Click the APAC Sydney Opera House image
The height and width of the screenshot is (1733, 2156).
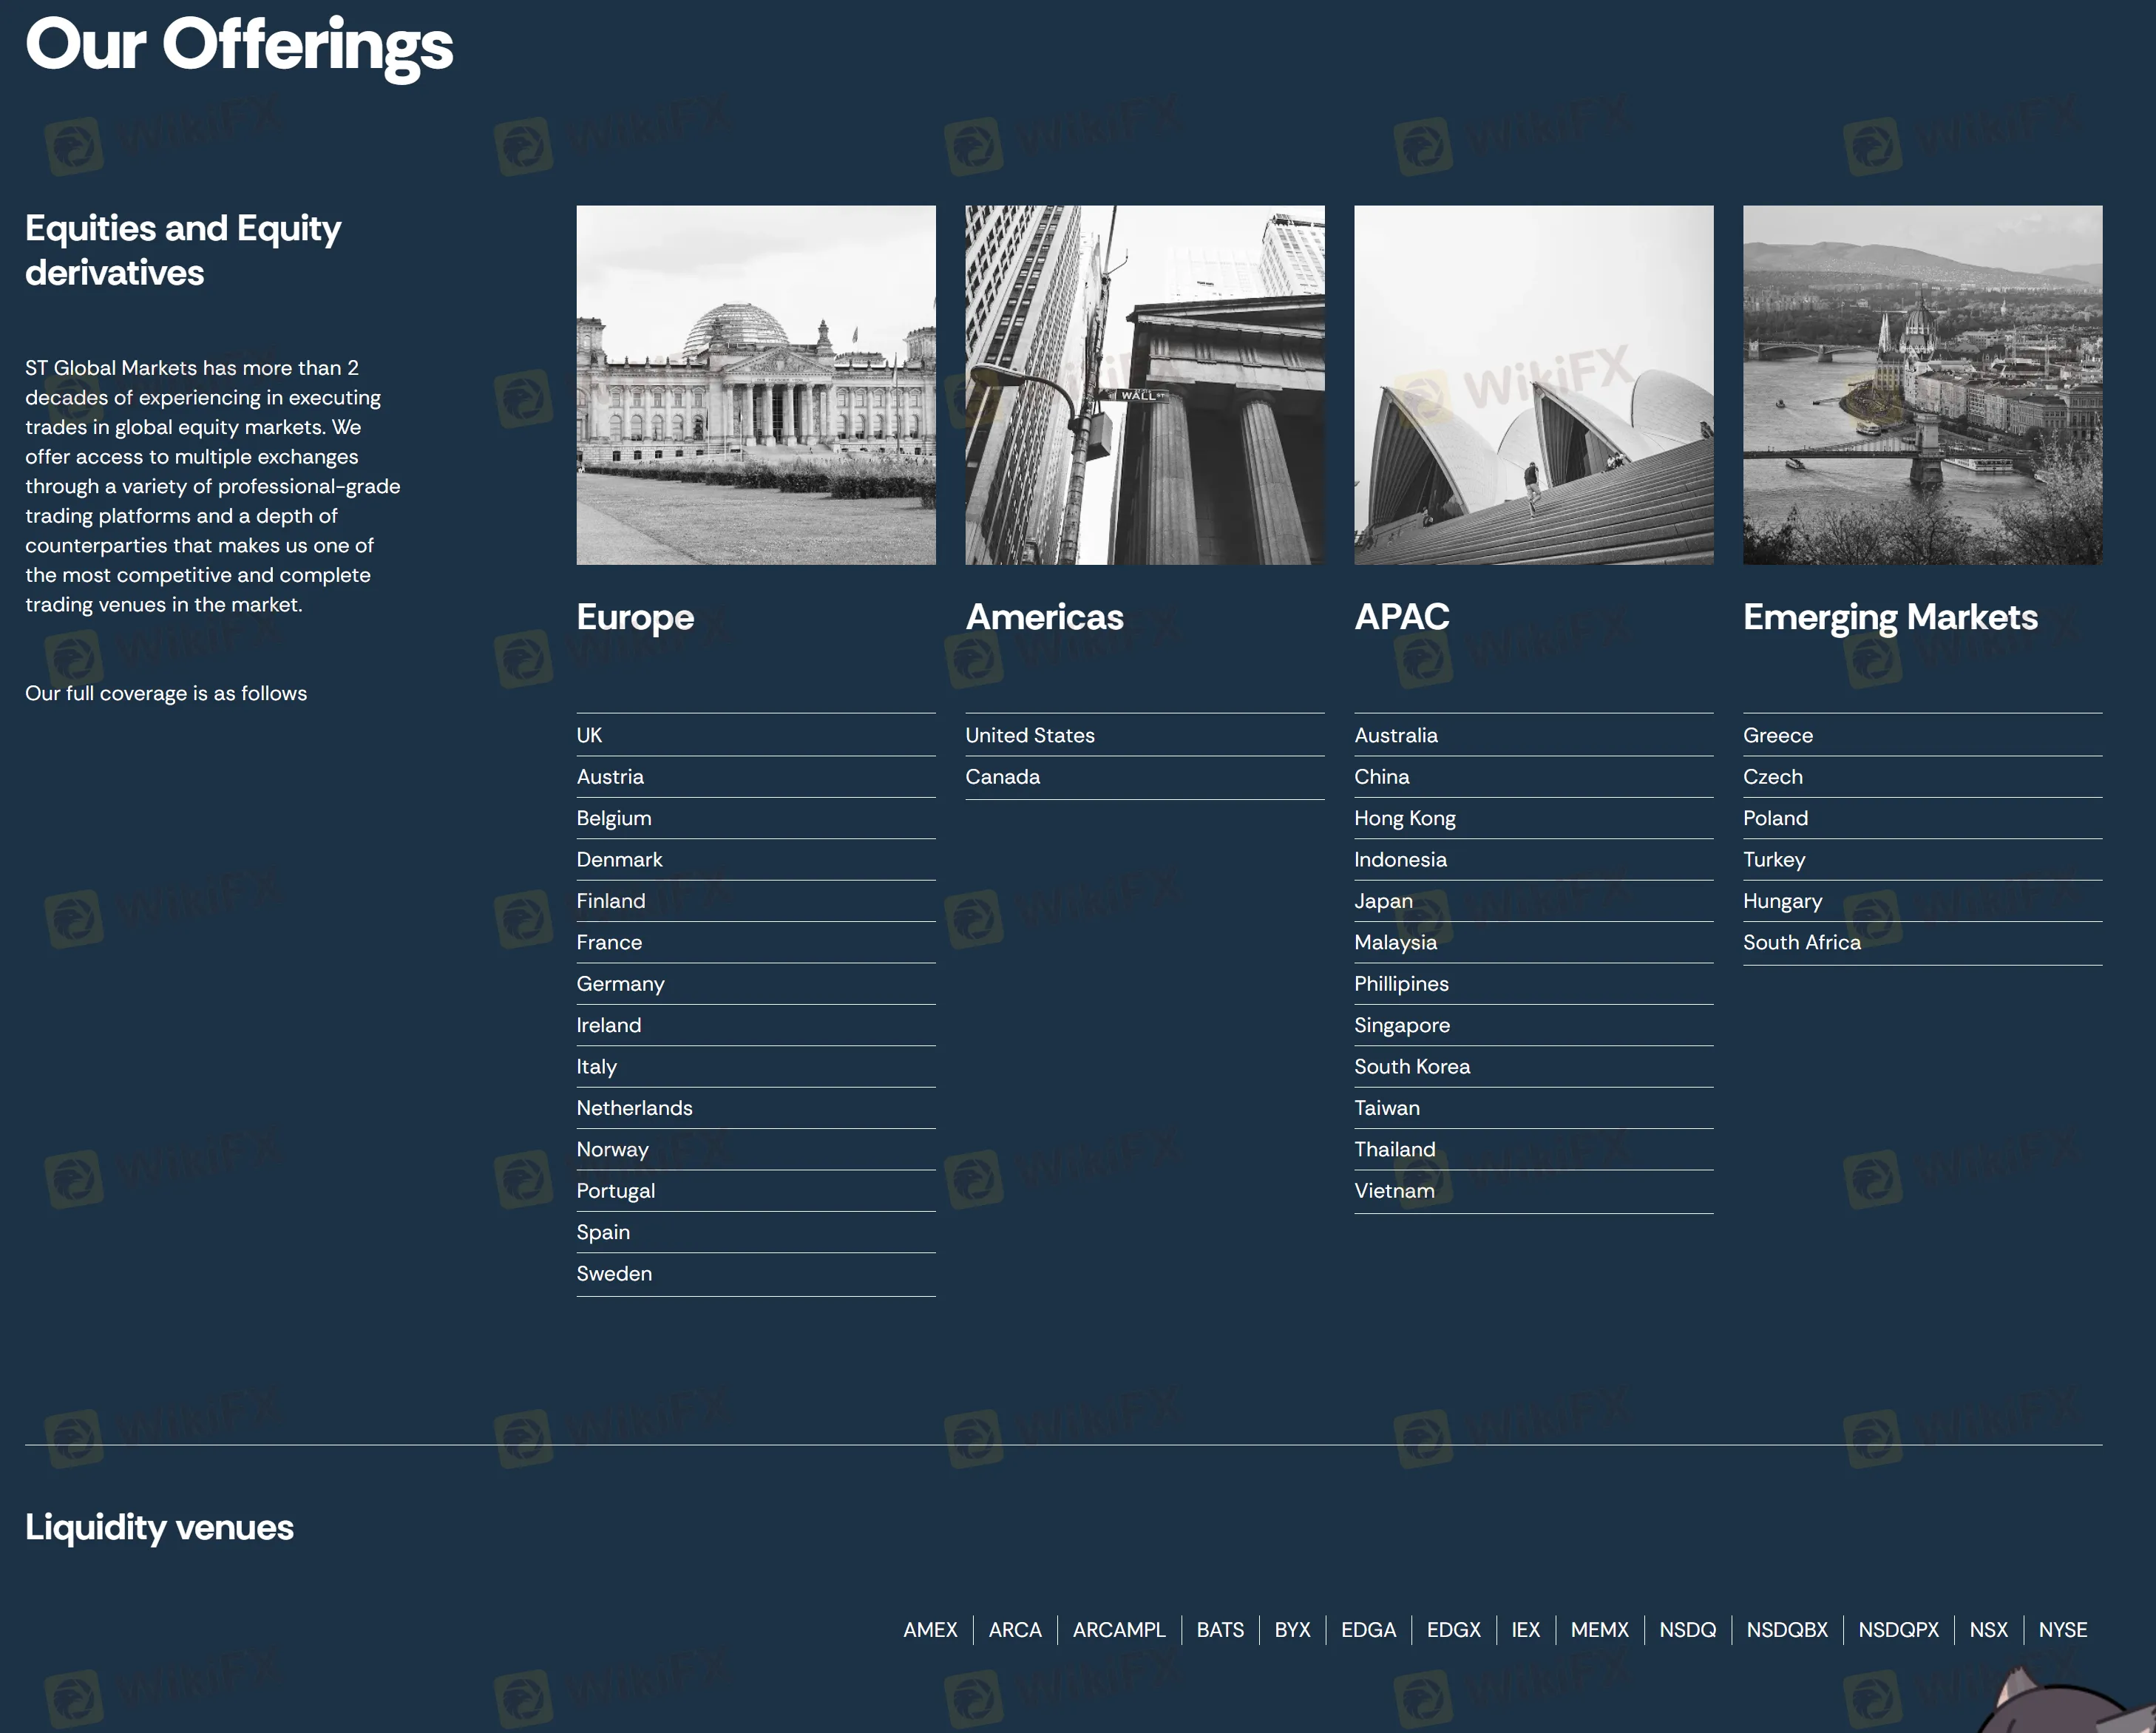(x=1533, y=385)
